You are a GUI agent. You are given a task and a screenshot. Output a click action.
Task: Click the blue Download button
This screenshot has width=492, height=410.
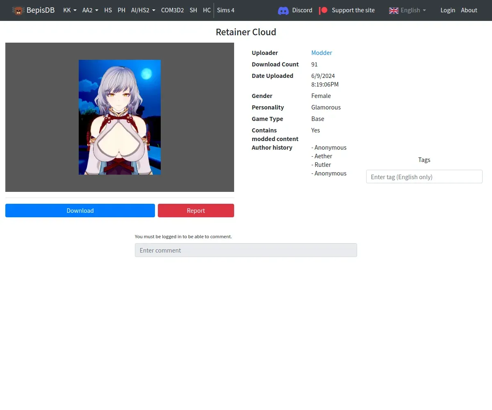[80, 210]
